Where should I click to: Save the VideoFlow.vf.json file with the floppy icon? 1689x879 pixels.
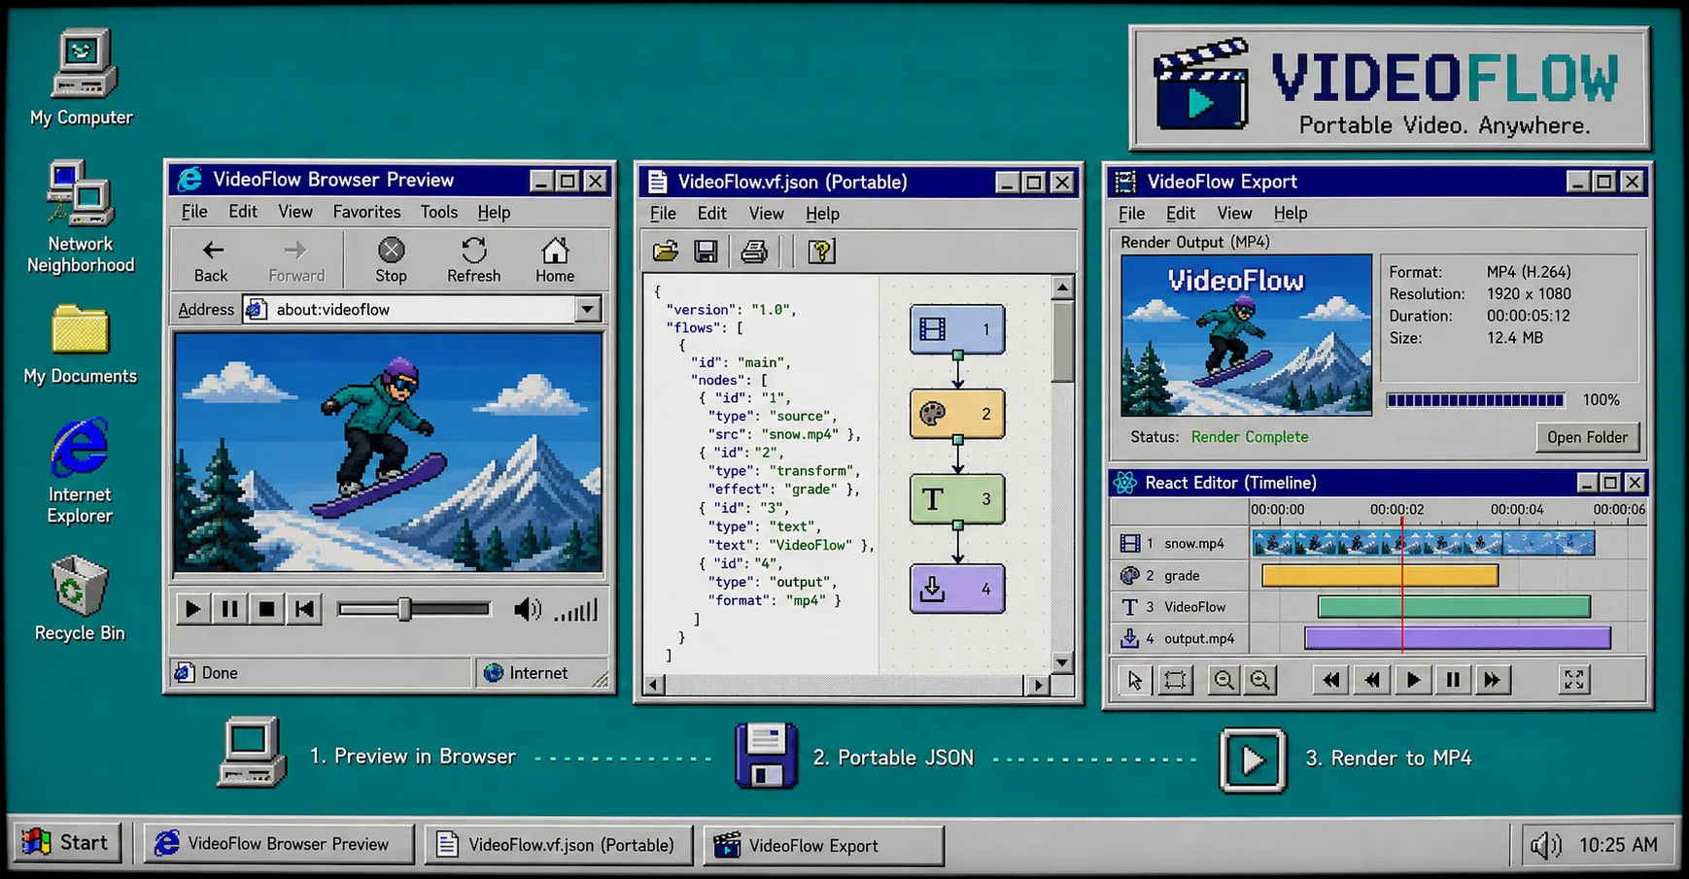(x=706, y=252)
